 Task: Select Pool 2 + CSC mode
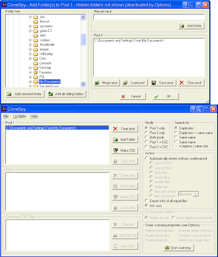[146, 147]
